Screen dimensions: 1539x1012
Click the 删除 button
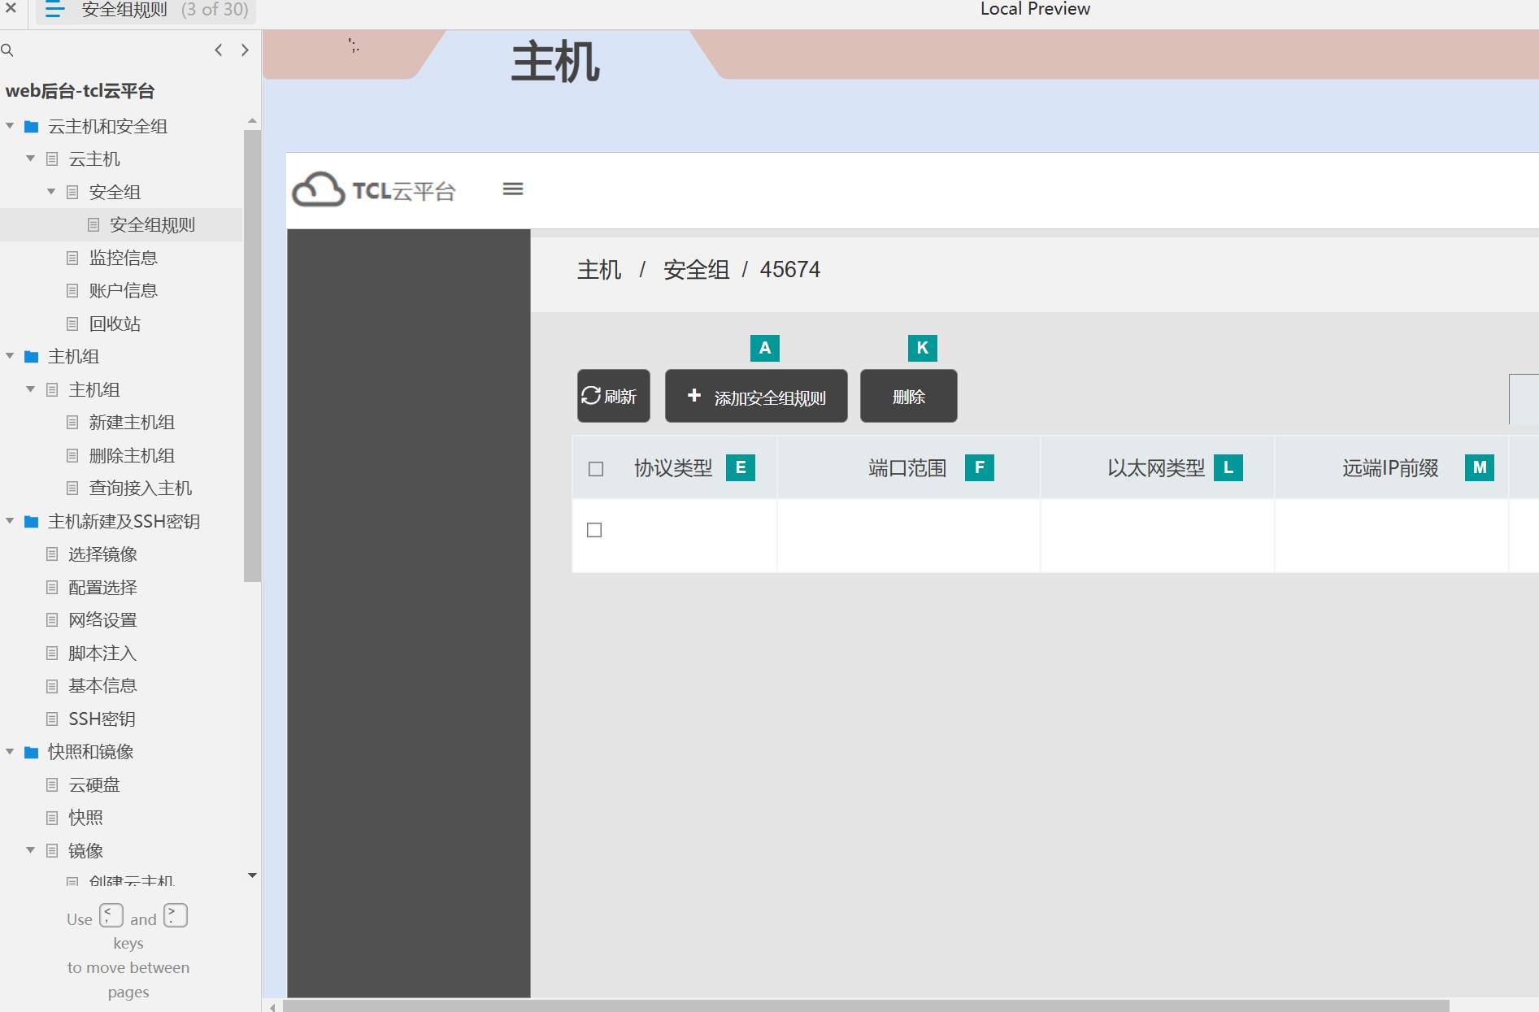(909, 396)
